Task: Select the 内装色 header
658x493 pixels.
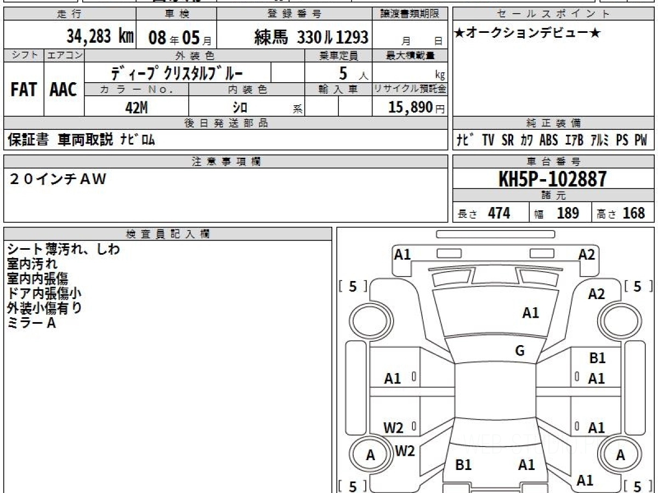Action: click(246, 90)
